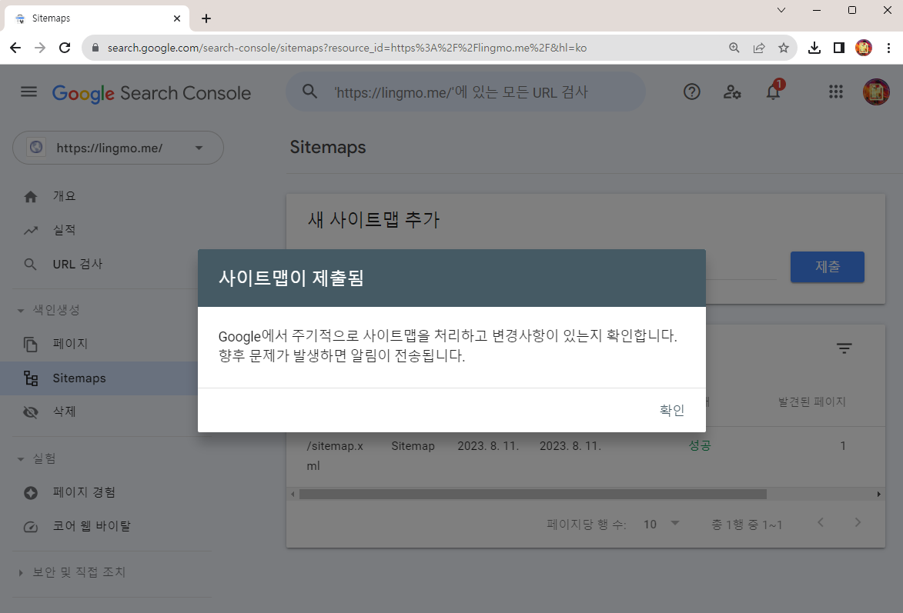Open the Google account avatar in Search Console
Screen dimensions: 903x613
pyautogui.click(x=876, y=92)
